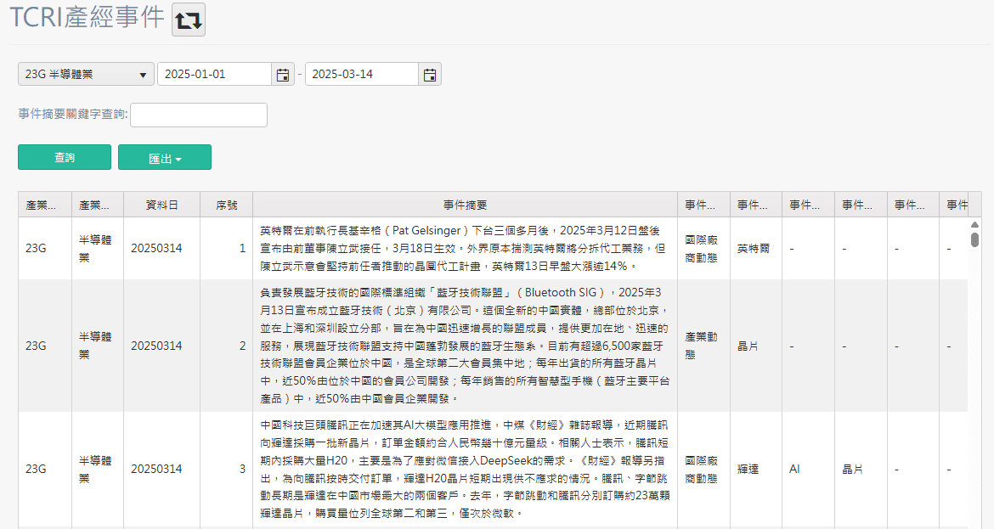Click the 輝達 cell in row 3
The width and height of the screenshot is (994, 529).
[748, 469]
